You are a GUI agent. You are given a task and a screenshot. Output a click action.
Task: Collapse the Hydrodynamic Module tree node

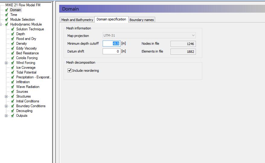[x=1, y=25]
